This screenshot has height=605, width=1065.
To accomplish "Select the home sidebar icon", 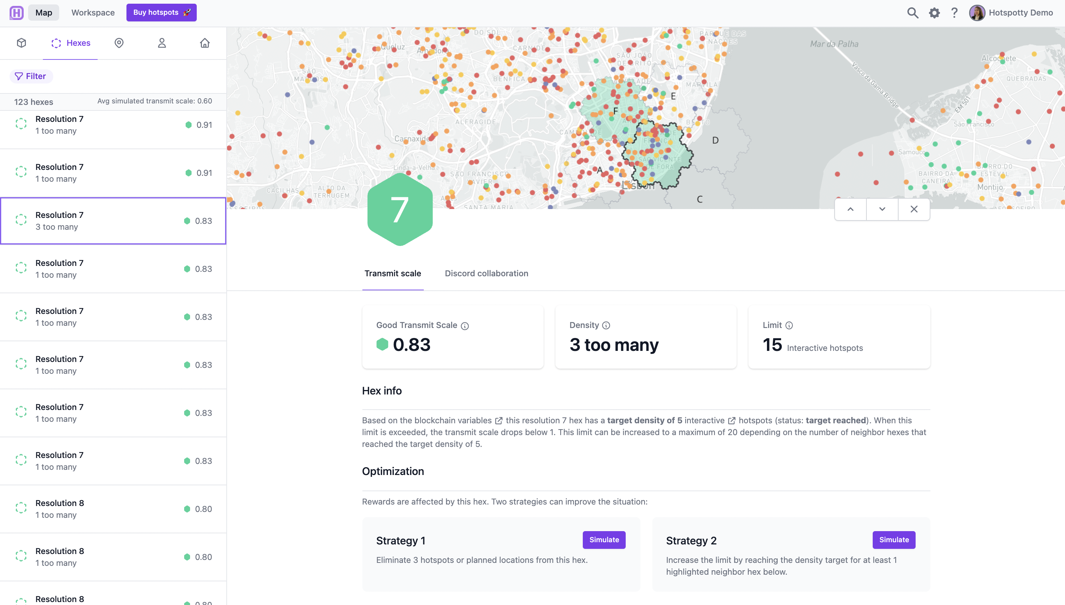I will pos(205,43).
